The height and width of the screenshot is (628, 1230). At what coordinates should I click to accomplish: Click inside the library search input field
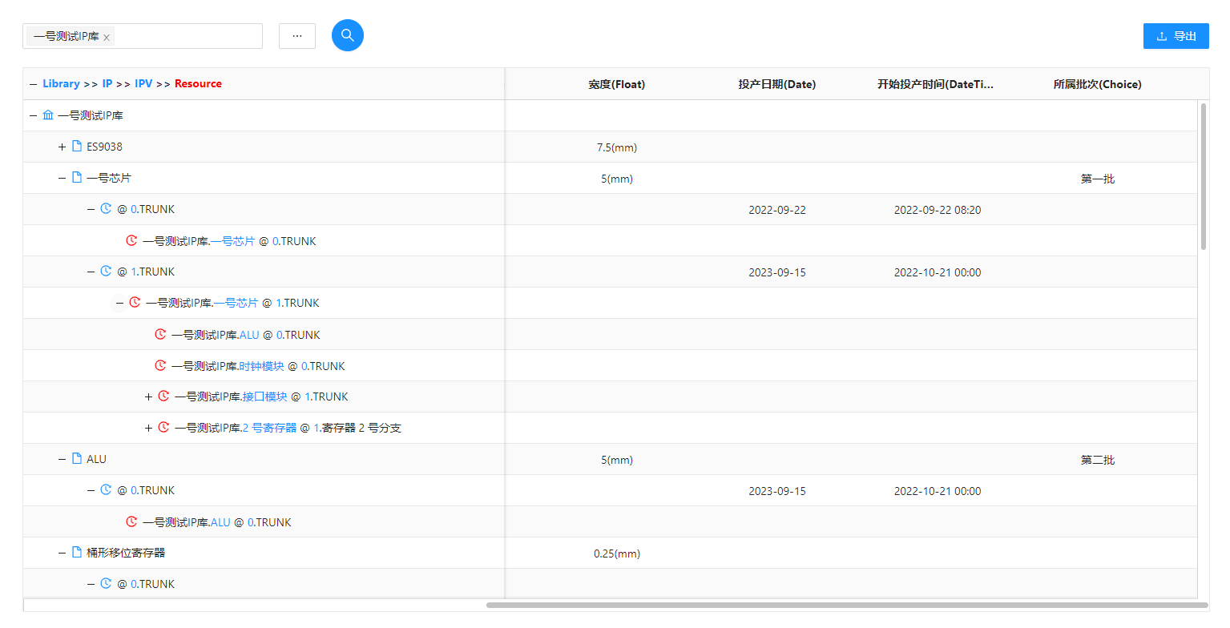click(188, 36)
